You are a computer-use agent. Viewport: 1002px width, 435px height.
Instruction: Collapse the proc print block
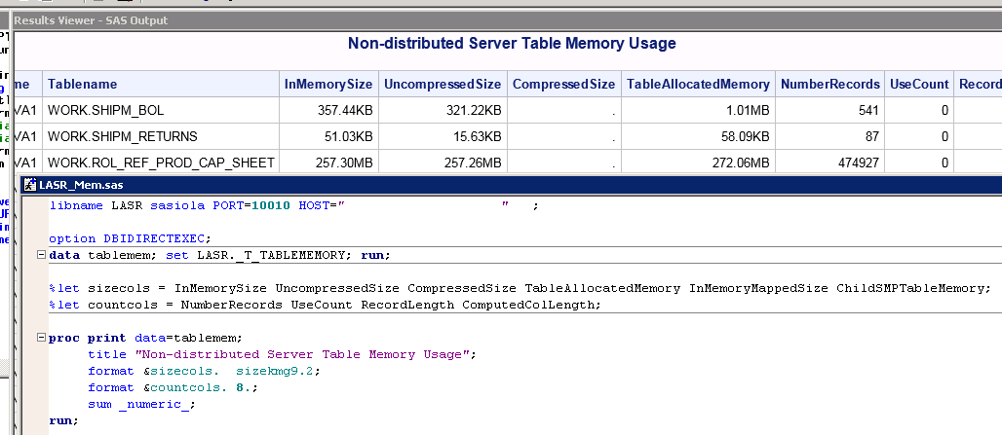[x=40, y=338]
